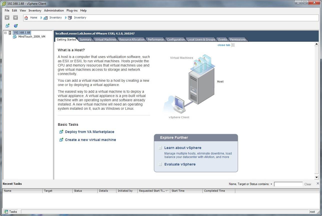This screenshot has width=322, height=216.
Task: Click Deploy from VA Marketplace link
Action: click(x=89, y=132)
